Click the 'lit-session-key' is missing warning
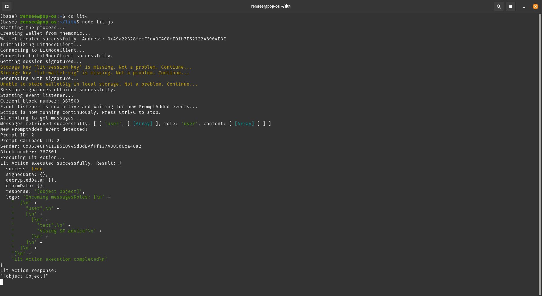 tap(96, 67)
